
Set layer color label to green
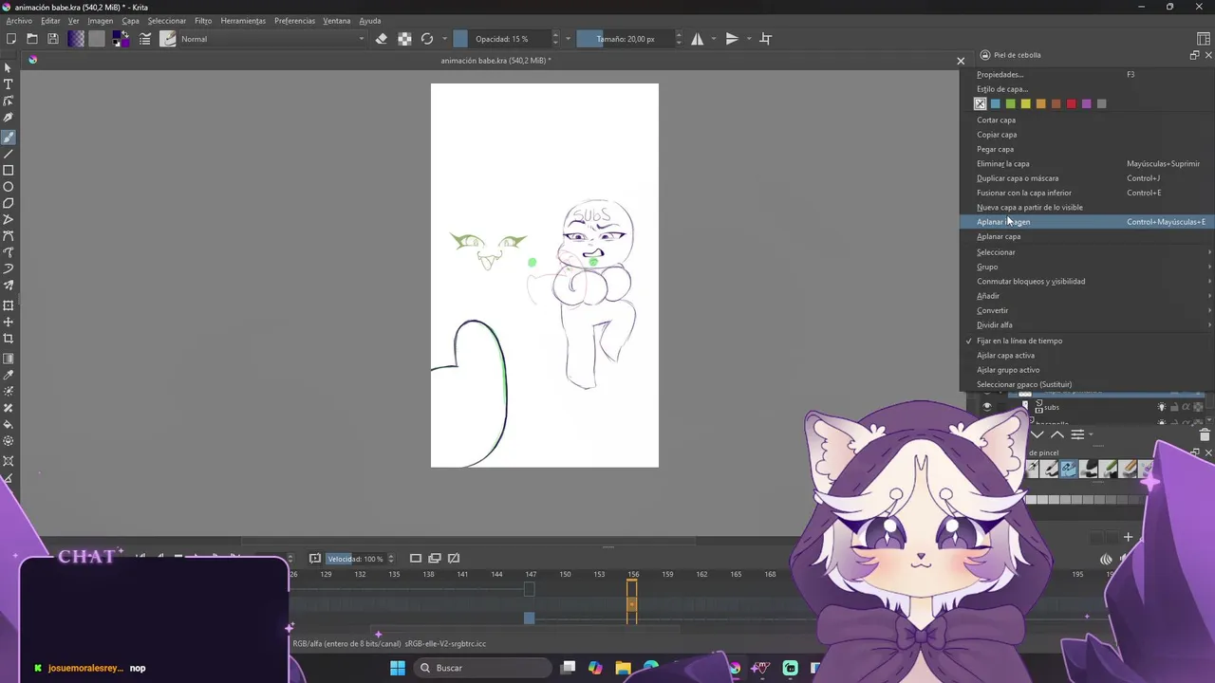[x=1010, y=103]
